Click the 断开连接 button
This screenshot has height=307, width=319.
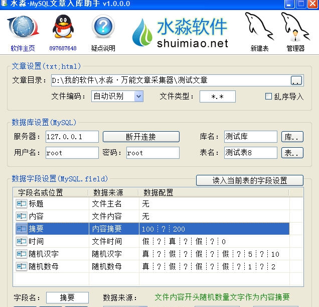(x=141, y=137)
